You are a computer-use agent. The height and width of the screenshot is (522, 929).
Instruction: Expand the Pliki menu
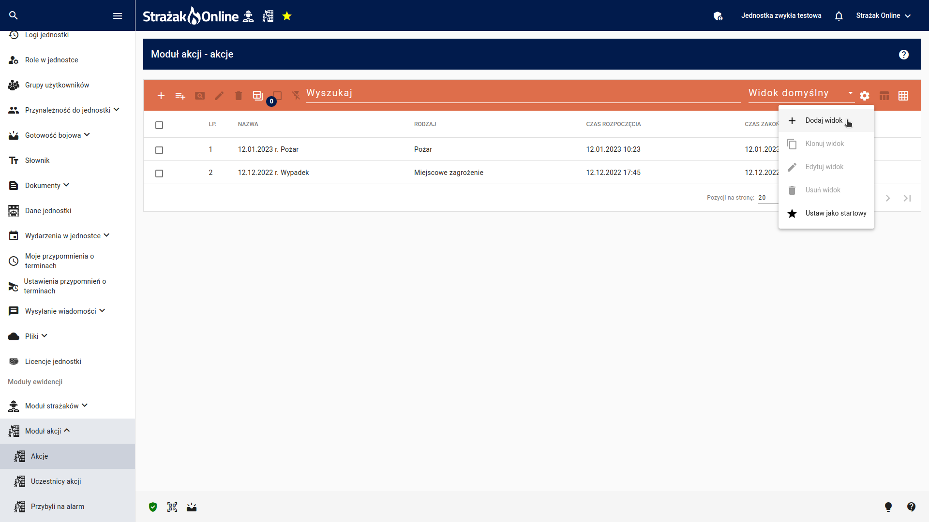pyautogui.click(x=68, y=336)
